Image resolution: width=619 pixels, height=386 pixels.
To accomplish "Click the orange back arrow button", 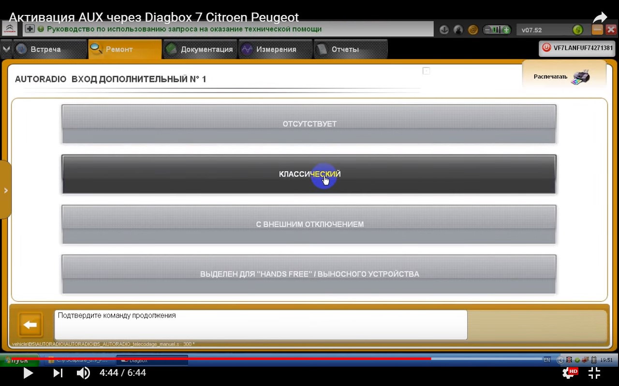I will pos(30,325).
